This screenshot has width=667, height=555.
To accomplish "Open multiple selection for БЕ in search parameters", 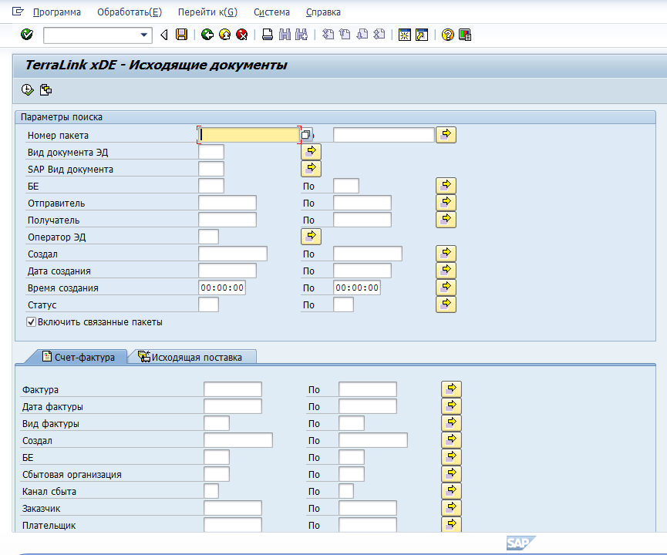I will 446,186.
